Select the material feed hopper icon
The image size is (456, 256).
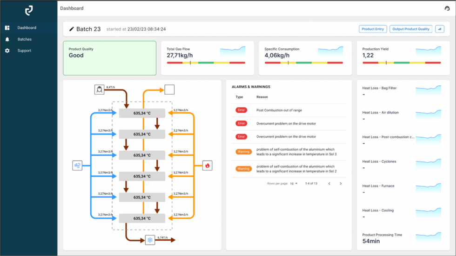[100, 90]
